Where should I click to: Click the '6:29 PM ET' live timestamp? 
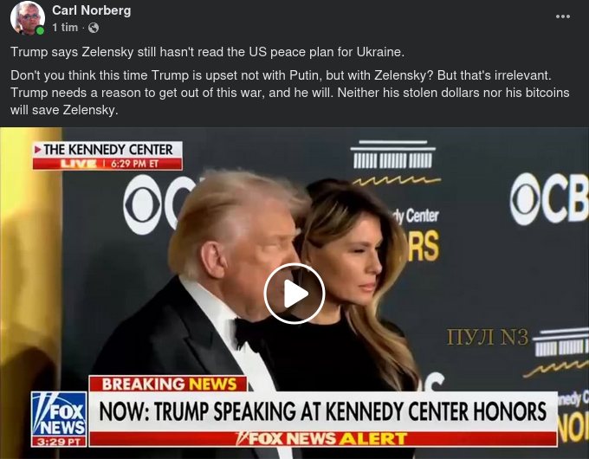pos(134,164)
